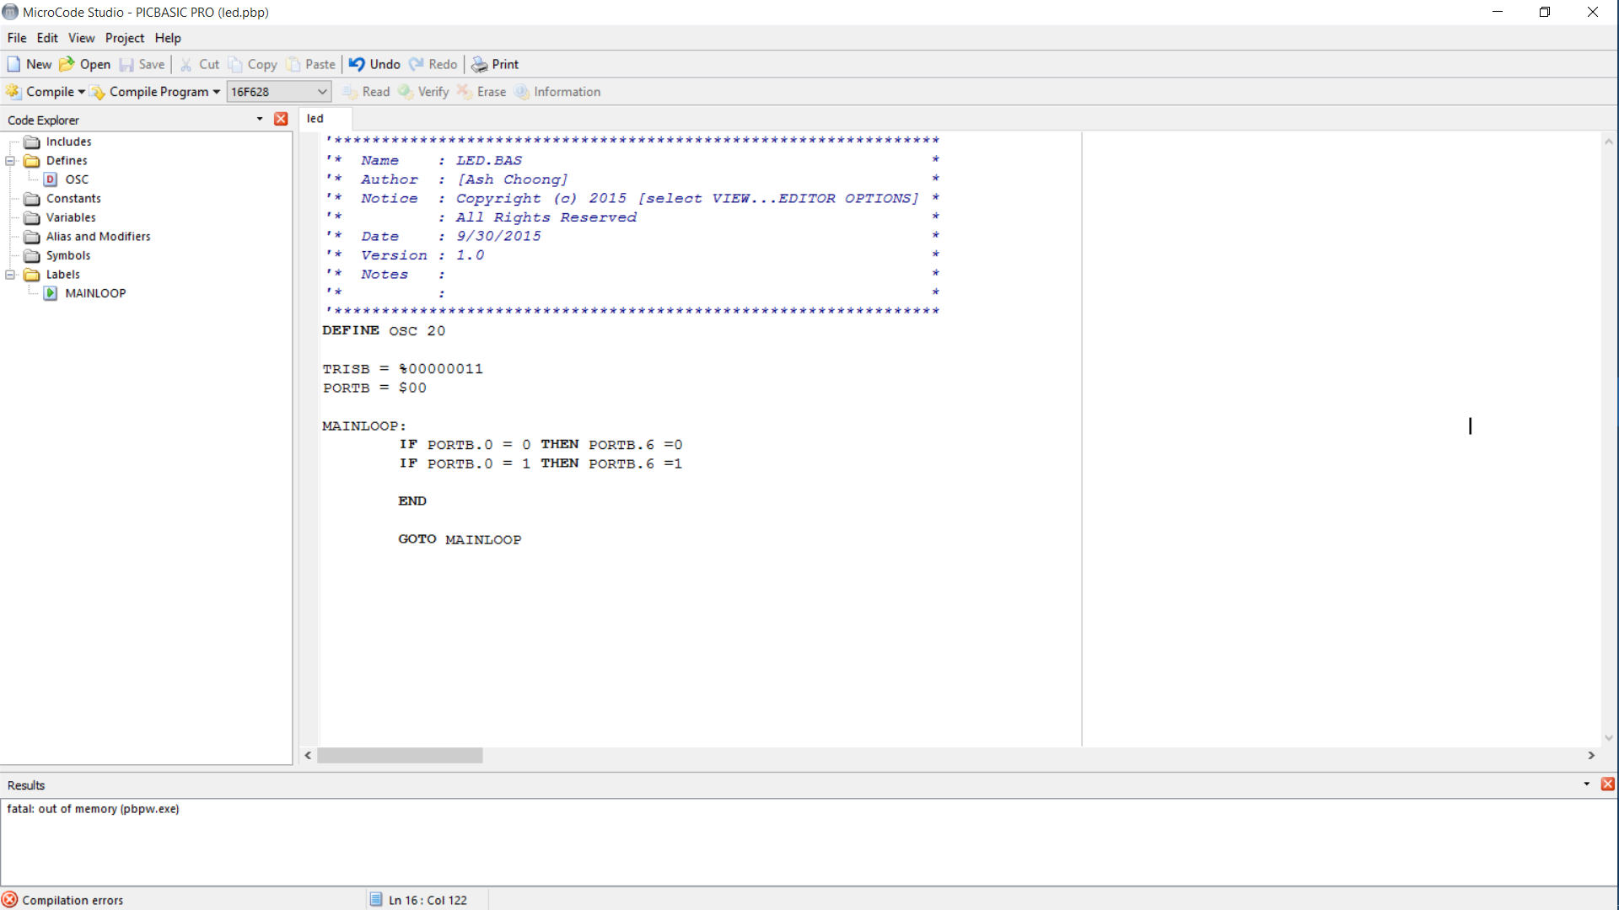
Task: Click the Save button
Action: pos(150,63)
